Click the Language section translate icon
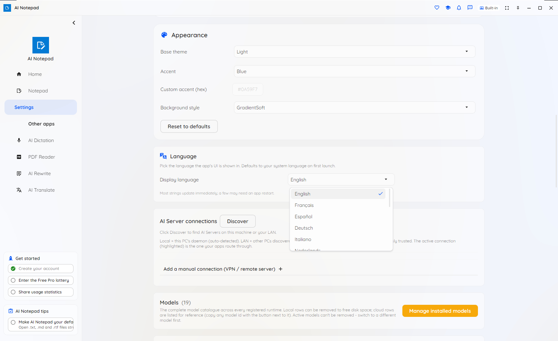The image size is (558, 341). (163, 156)
